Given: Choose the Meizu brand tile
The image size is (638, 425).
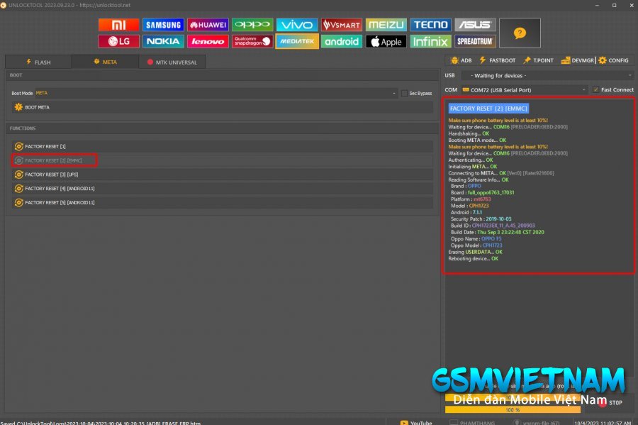Looking at the screenshot, I should [x=386, y=25].
